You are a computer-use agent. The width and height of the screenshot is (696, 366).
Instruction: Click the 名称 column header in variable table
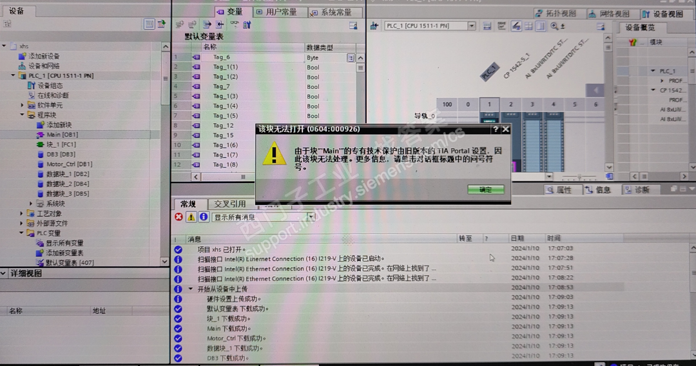(253, 47)
